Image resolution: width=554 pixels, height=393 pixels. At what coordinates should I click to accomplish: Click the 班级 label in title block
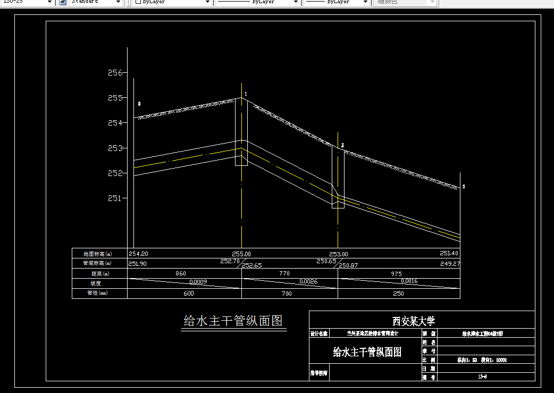(429, 333)
